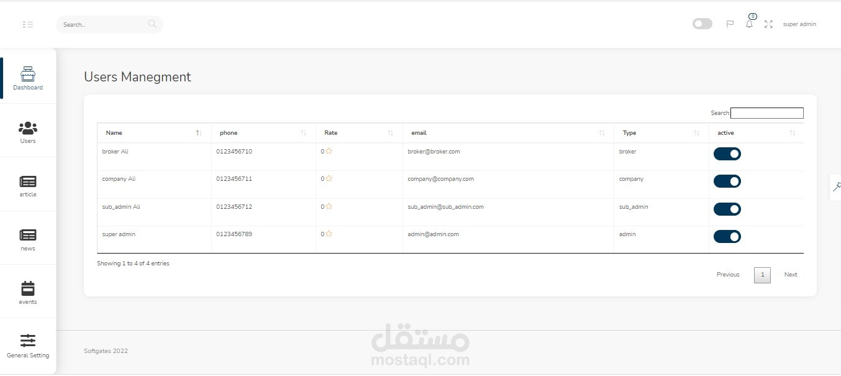Navigate to the news section

click(27, 239)
